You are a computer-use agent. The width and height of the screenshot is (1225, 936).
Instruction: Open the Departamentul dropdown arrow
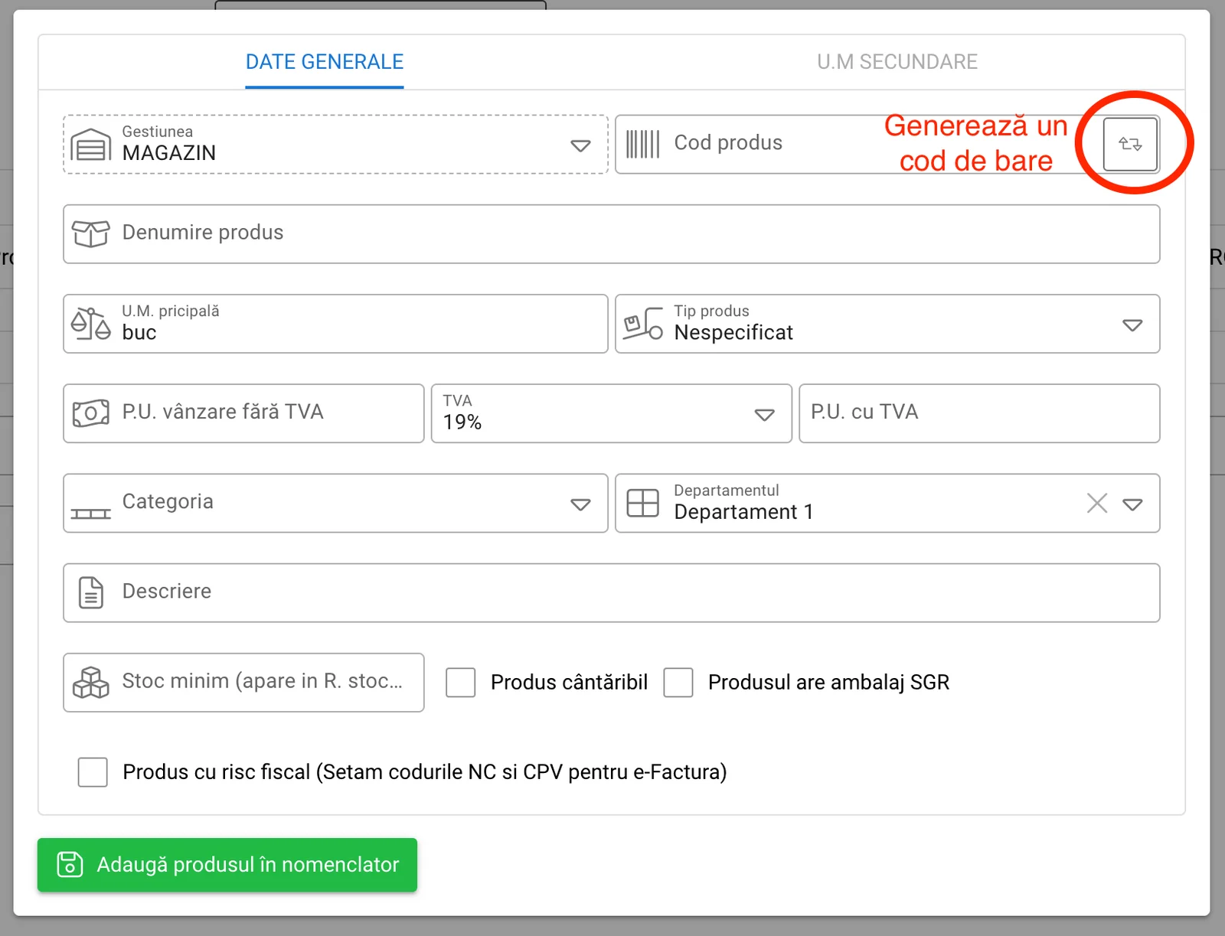pyautogui.click(x=1132, y=504)
